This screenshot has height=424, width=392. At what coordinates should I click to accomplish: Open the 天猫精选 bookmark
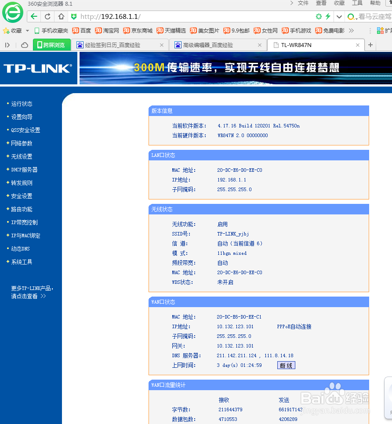click(x=171, y=31)
